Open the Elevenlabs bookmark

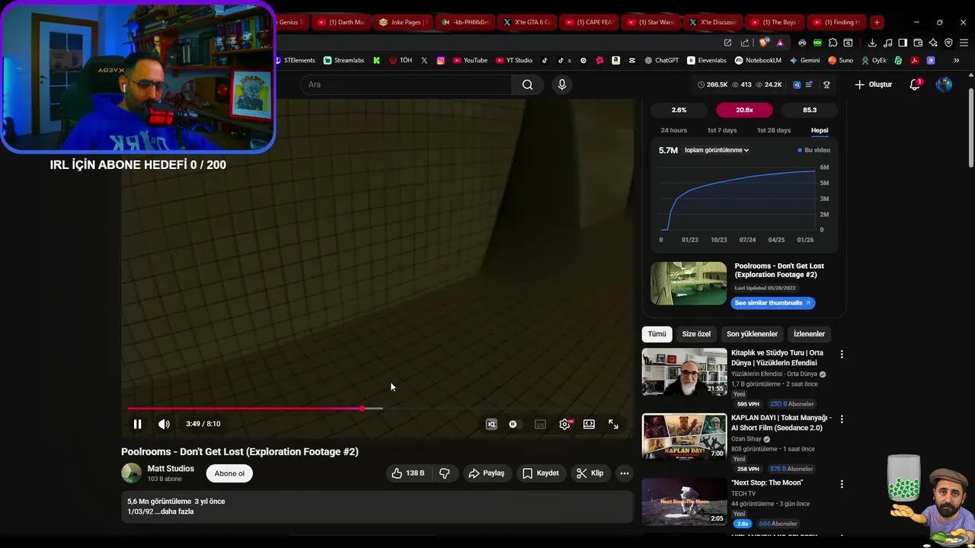707,60
